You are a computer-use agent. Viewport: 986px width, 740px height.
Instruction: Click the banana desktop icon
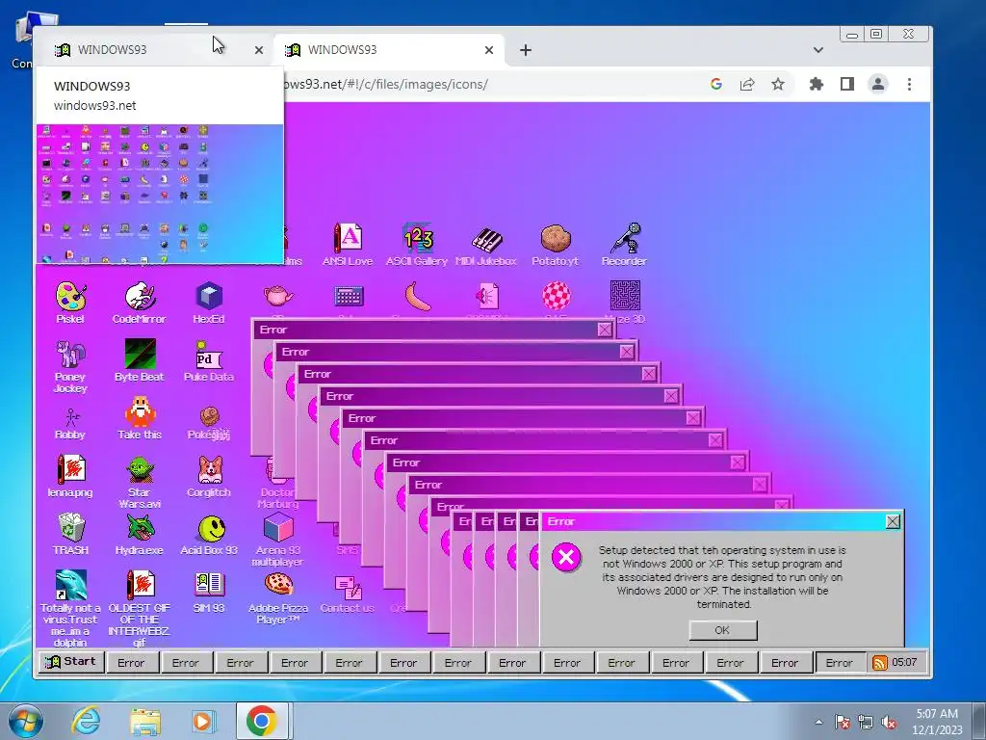click(418, 296)
